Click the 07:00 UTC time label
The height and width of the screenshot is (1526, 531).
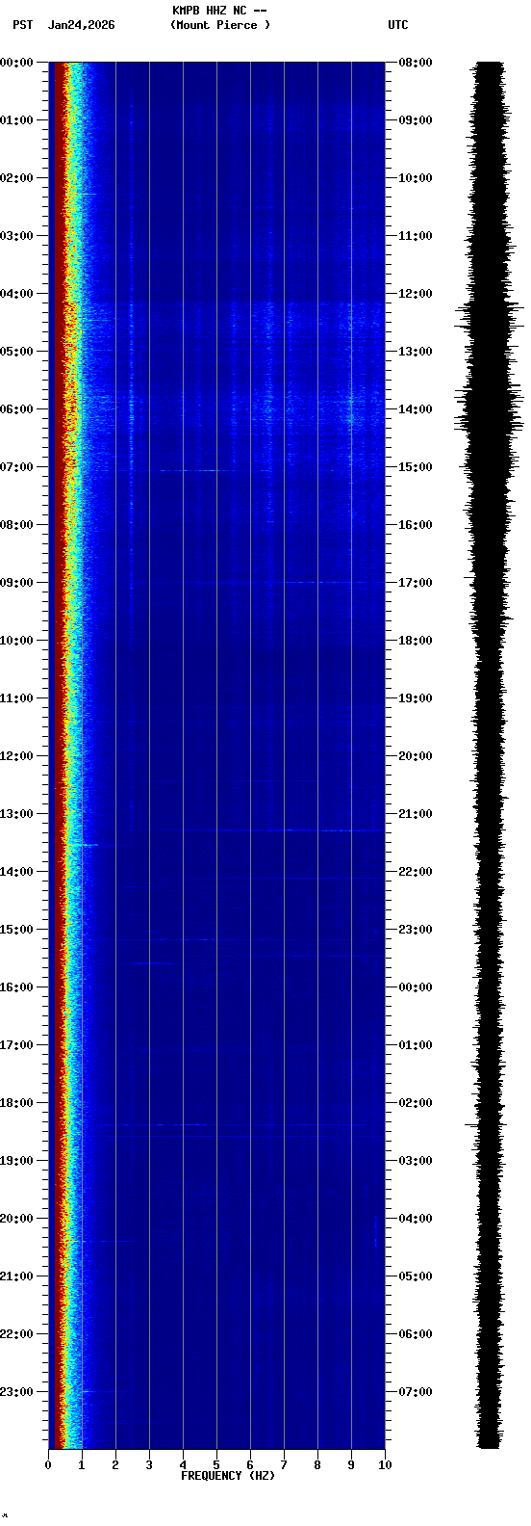416,1392
